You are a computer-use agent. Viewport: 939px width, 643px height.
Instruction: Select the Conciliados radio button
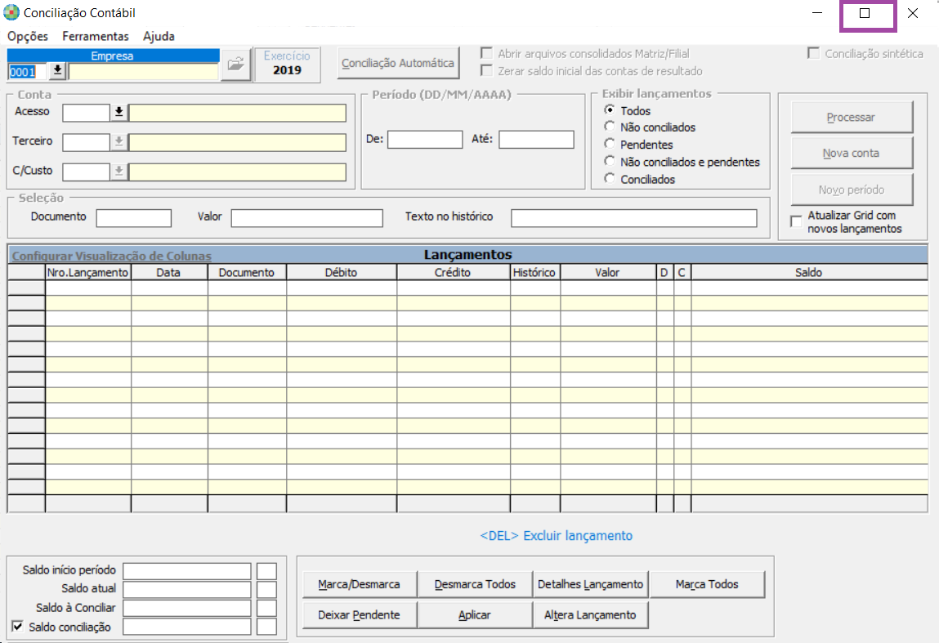609,178
